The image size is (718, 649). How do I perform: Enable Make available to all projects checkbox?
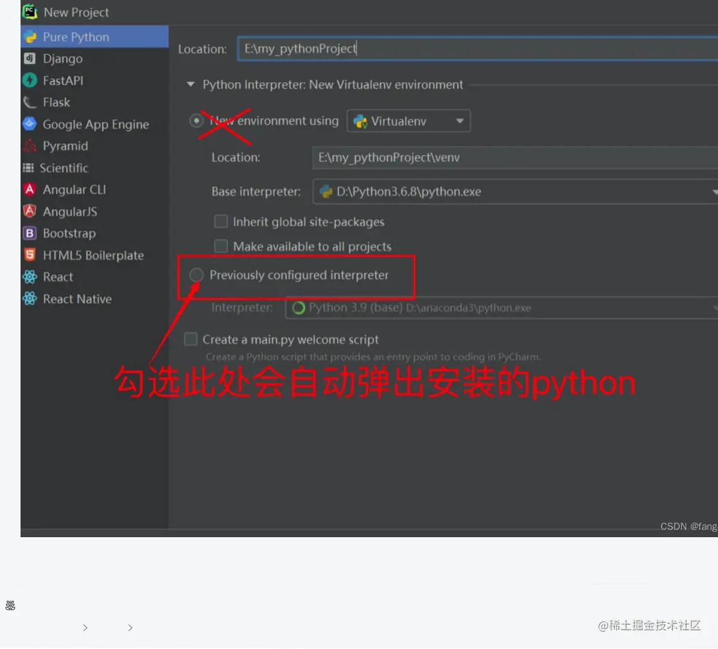coord(221,246)
